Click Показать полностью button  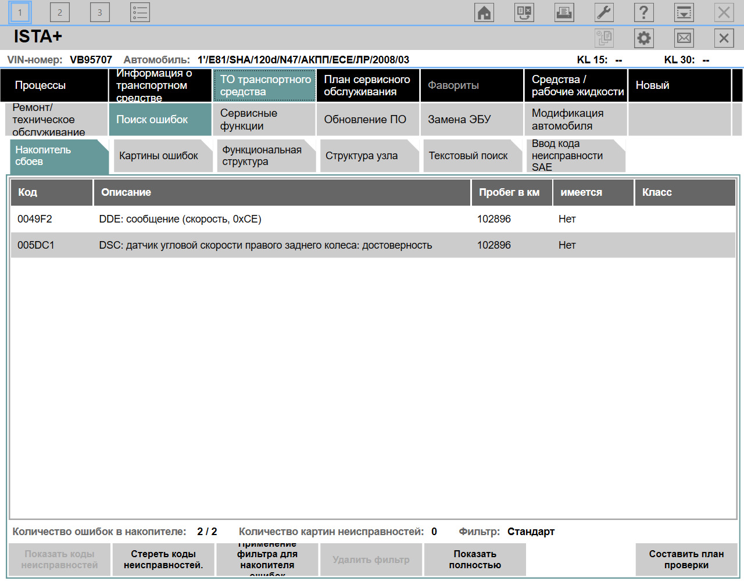[x=475, y=560]
